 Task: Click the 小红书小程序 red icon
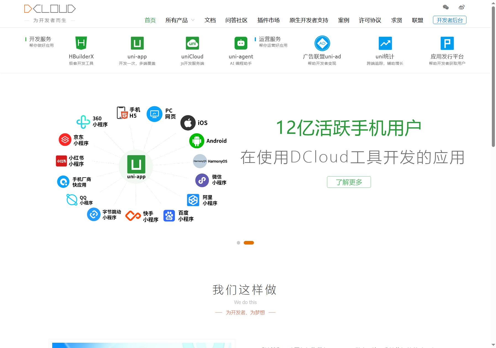point(61,161)
